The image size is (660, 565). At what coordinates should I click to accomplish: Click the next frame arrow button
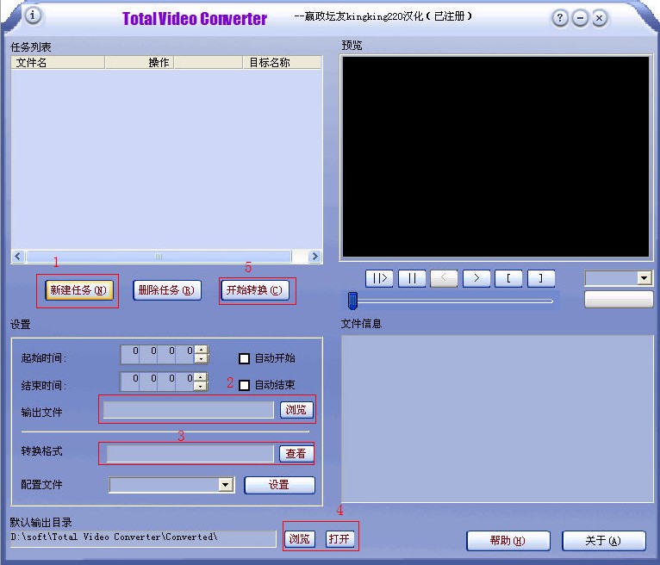[476, 278]
